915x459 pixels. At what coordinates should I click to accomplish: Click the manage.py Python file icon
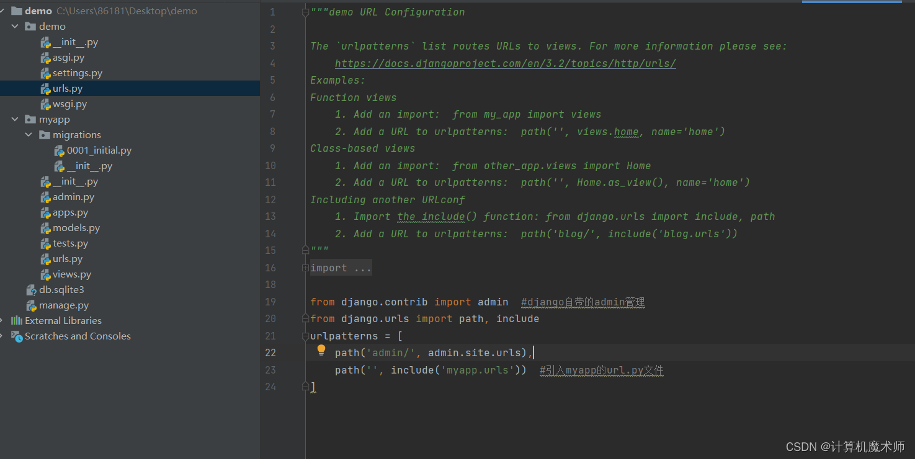pos(31,305)
